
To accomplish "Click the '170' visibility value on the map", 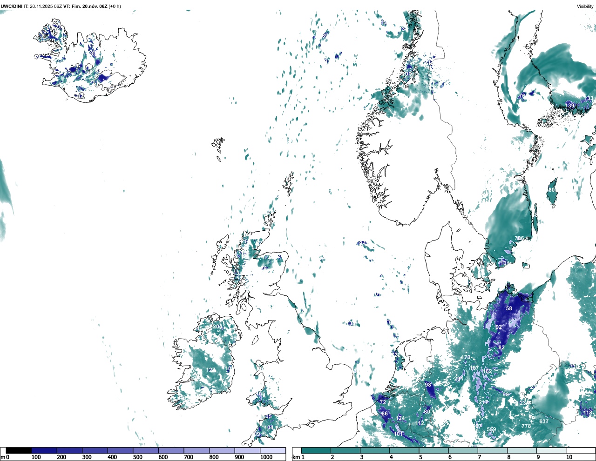I will (x=466, y=358).
